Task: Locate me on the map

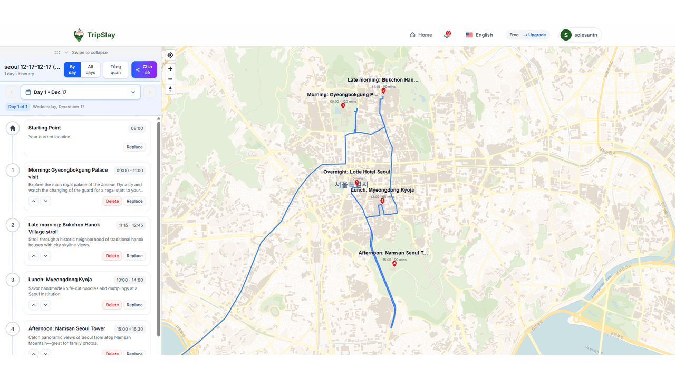Action: 170,55
